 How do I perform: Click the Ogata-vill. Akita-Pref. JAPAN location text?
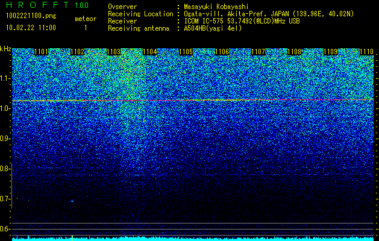269,14
